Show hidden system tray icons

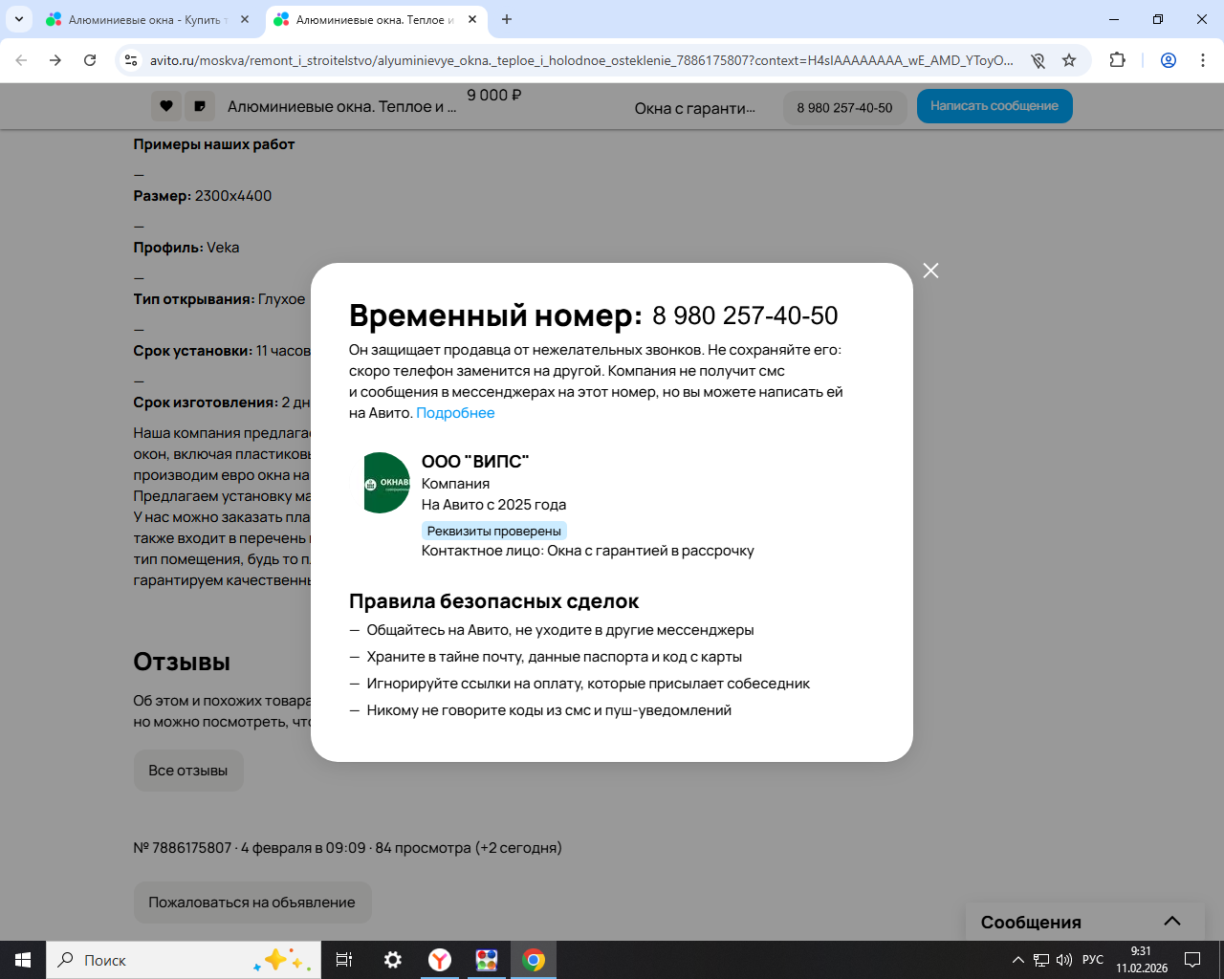1018,960
